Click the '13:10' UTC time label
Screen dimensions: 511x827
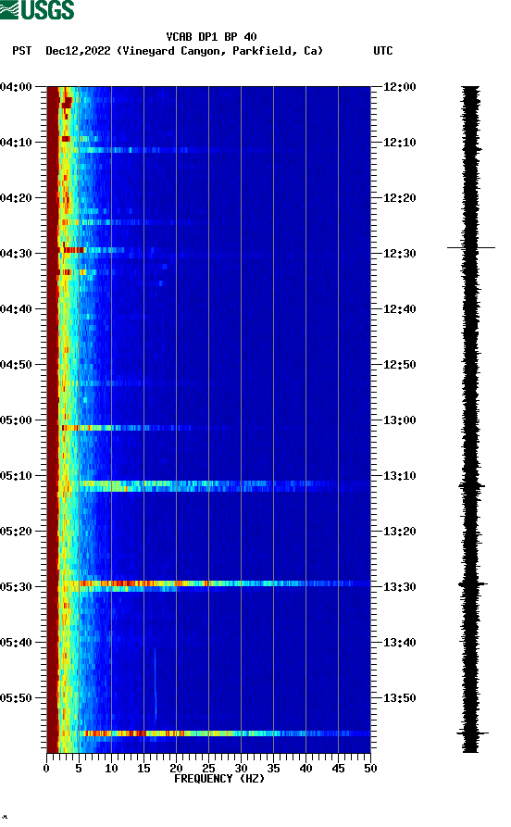[399, 476]
